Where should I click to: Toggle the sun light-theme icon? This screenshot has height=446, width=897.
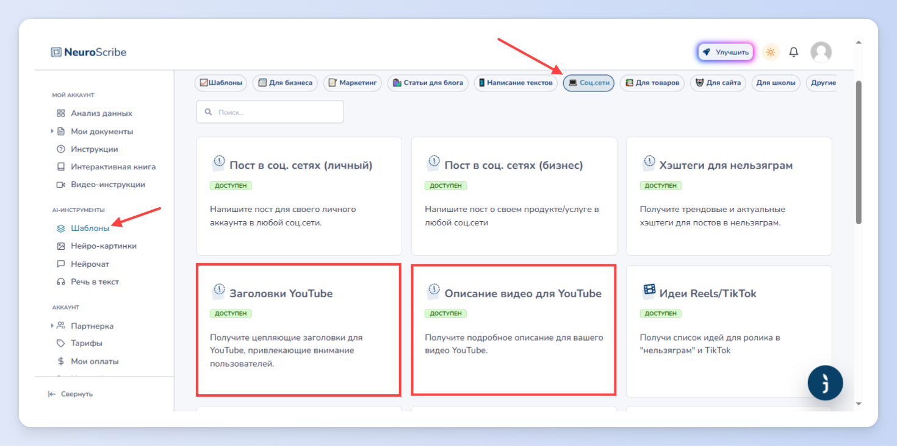(771, 52)
